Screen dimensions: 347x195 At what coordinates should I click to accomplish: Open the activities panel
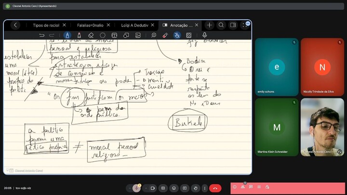pos(259,187)
